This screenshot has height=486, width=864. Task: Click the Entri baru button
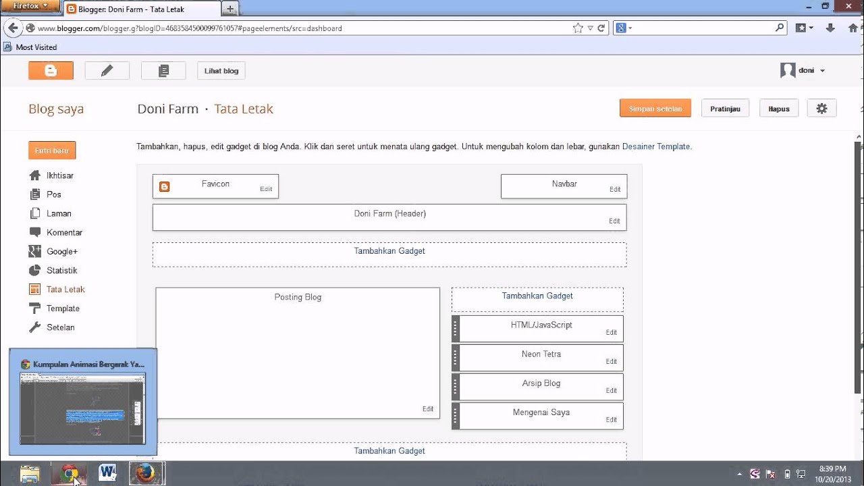(52, 151)
